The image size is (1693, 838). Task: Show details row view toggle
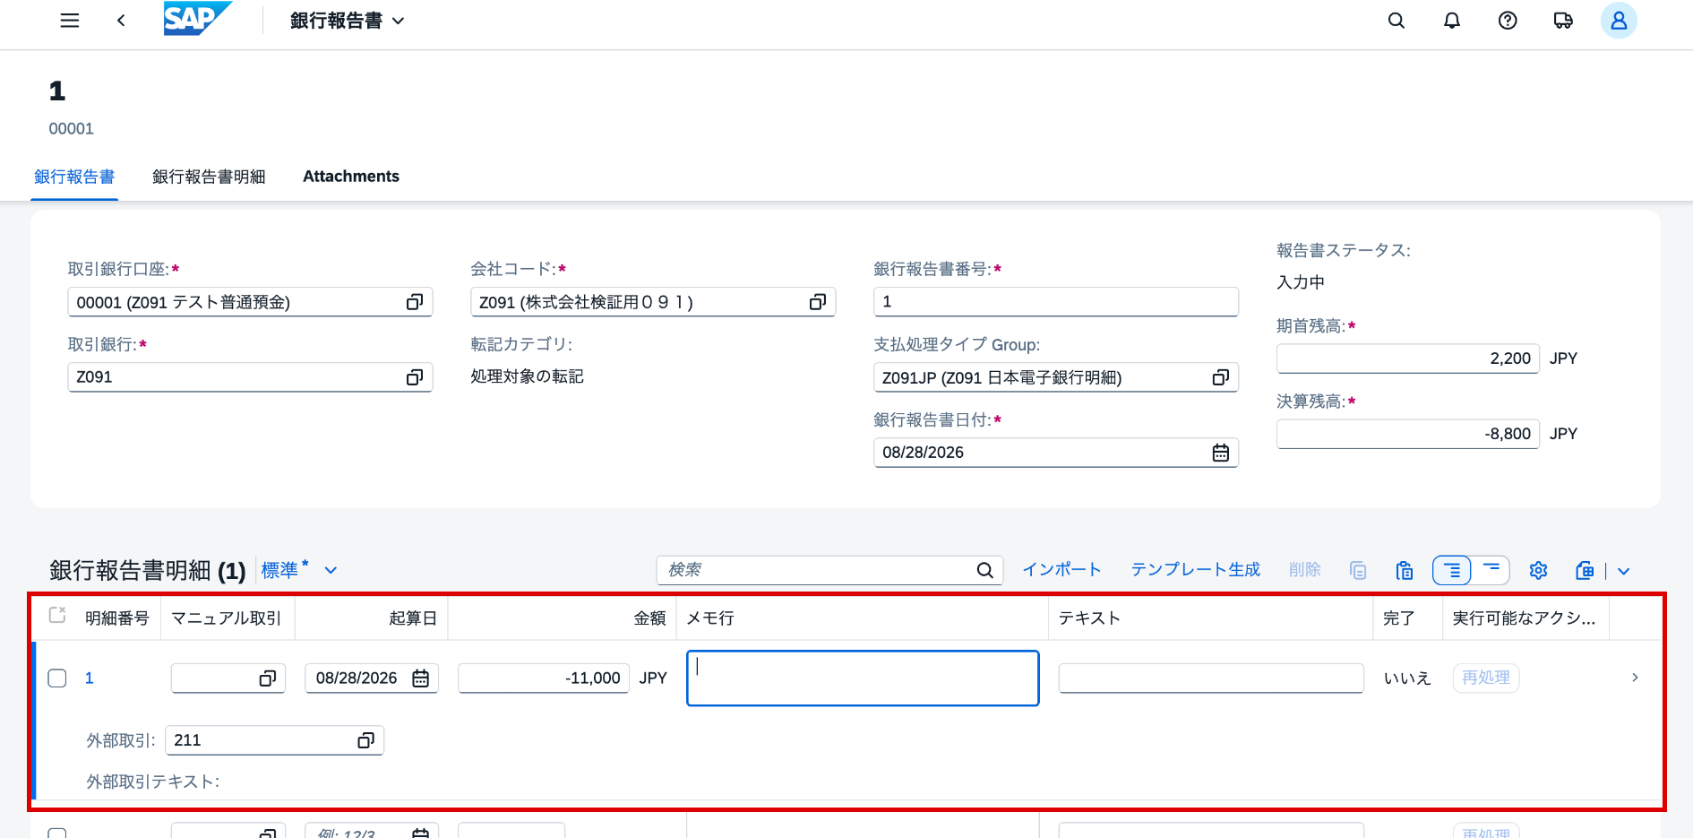tap(1452, 570)
